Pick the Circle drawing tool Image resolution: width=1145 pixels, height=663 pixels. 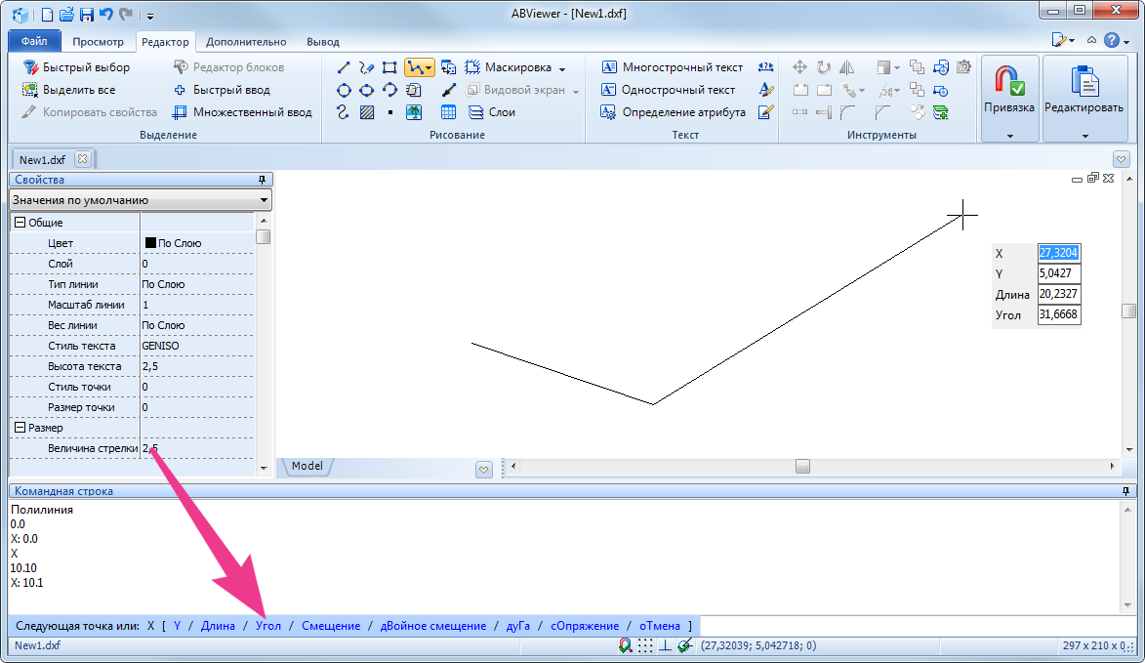344,90
